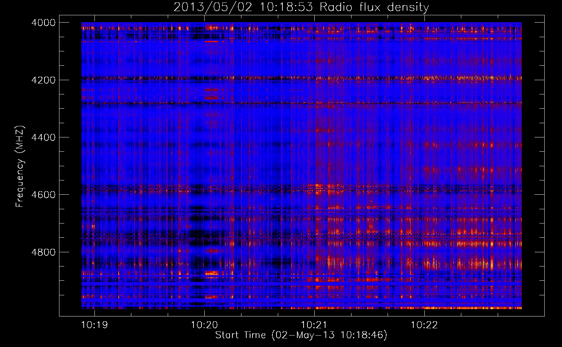Click the 4800 frequency tick label
This screenshot has width=562, height=347.
pos(43,252)
